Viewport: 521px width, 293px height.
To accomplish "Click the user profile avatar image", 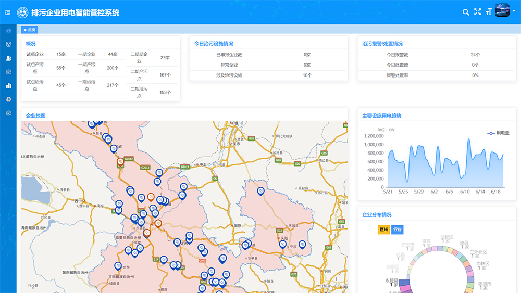I will pyautogui.click(x=502, y=11).
